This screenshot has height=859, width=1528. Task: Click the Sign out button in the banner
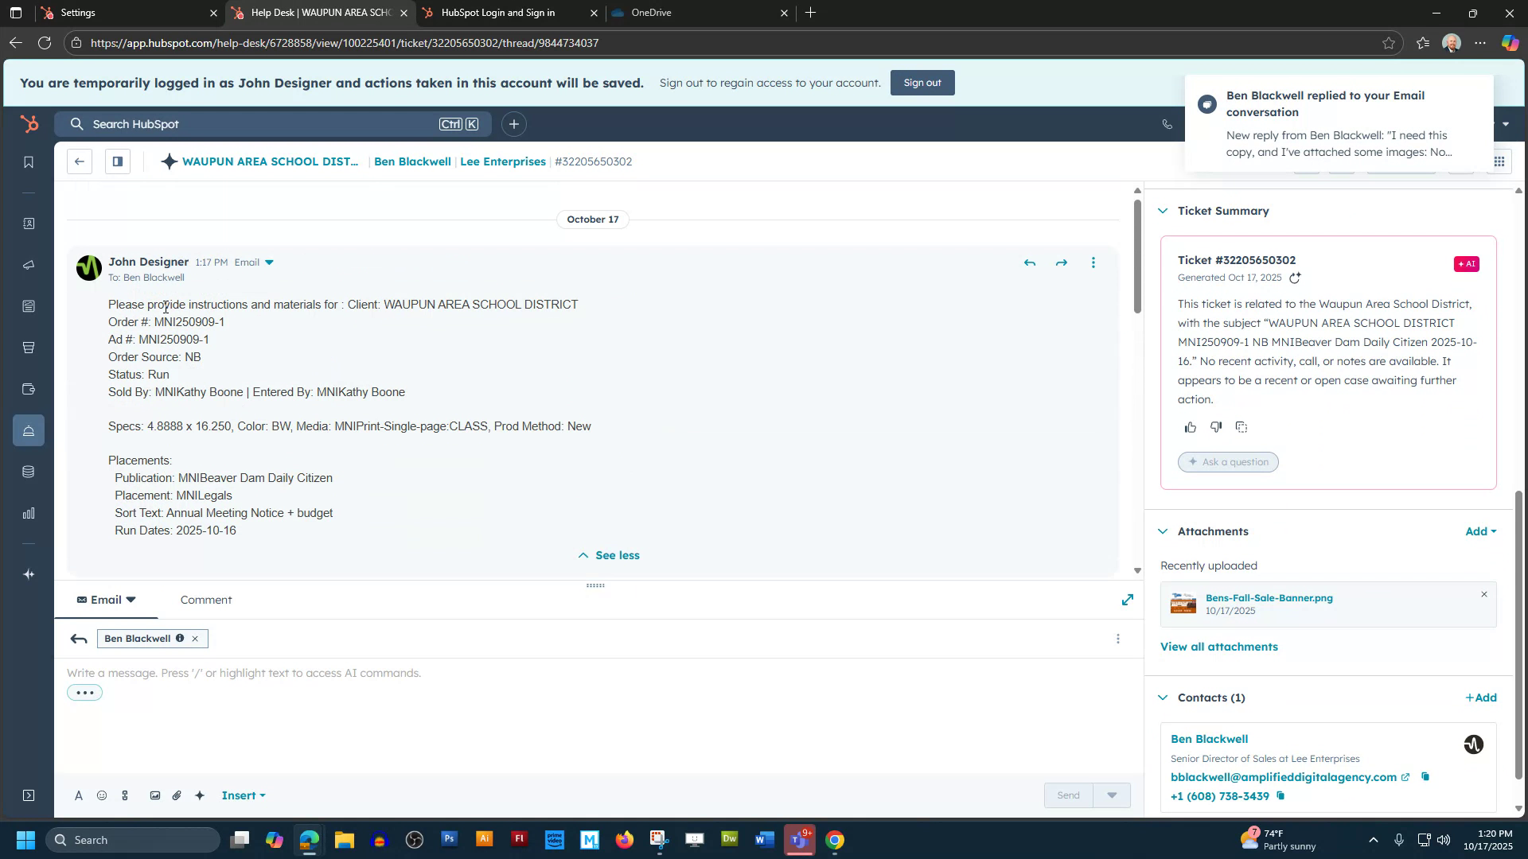point(922,82)
